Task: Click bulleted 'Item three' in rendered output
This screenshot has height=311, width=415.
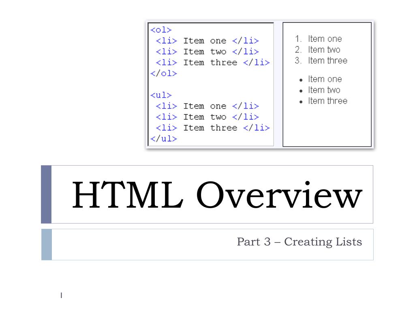Action: pyautogui.click(x=323, y=101)
